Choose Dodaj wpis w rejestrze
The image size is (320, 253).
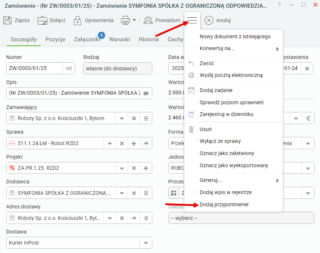tap(234, 193)
